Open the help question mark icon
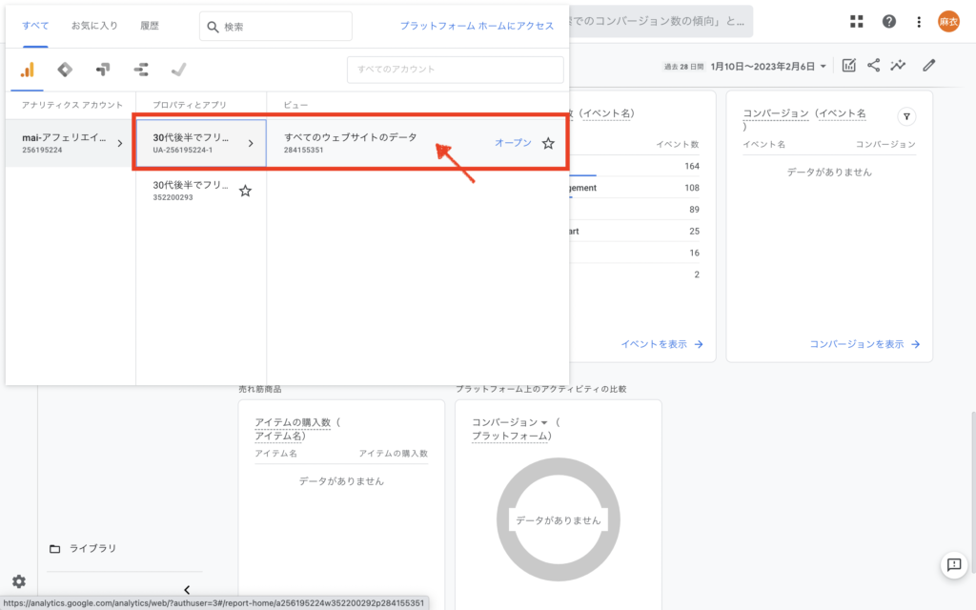The height and width of the screenshot is (610, 976). (889, 22)
